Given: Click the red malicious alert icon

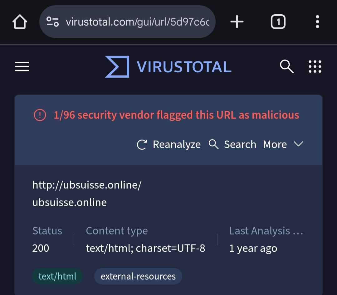Looking at the screenshot, I should coord(40,115).
